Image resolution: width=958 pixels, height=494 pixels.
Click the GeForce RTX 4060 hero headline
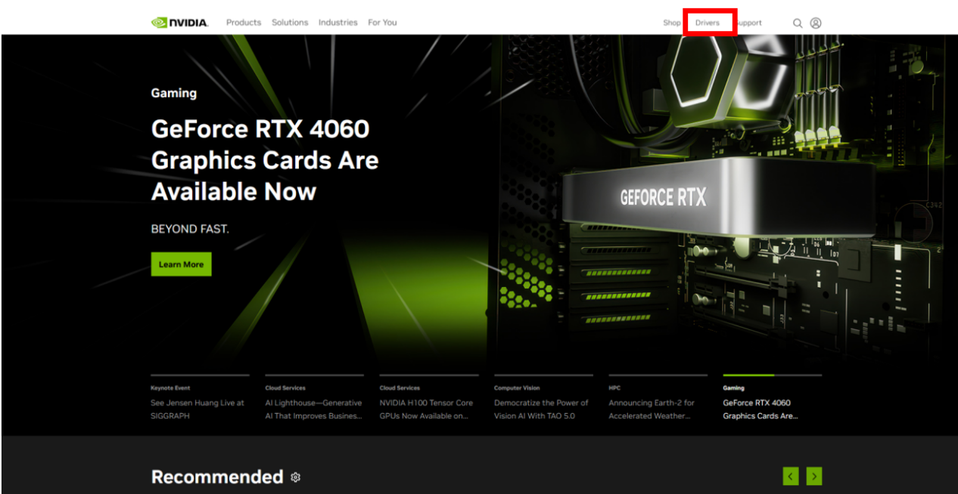coord(265,160)
